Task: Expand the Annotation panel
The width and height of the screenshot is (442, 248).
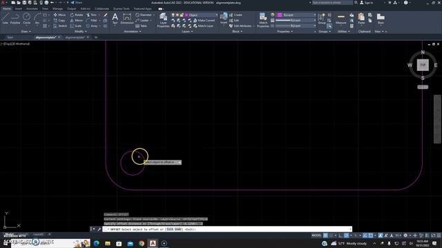Action: [133, 32]
